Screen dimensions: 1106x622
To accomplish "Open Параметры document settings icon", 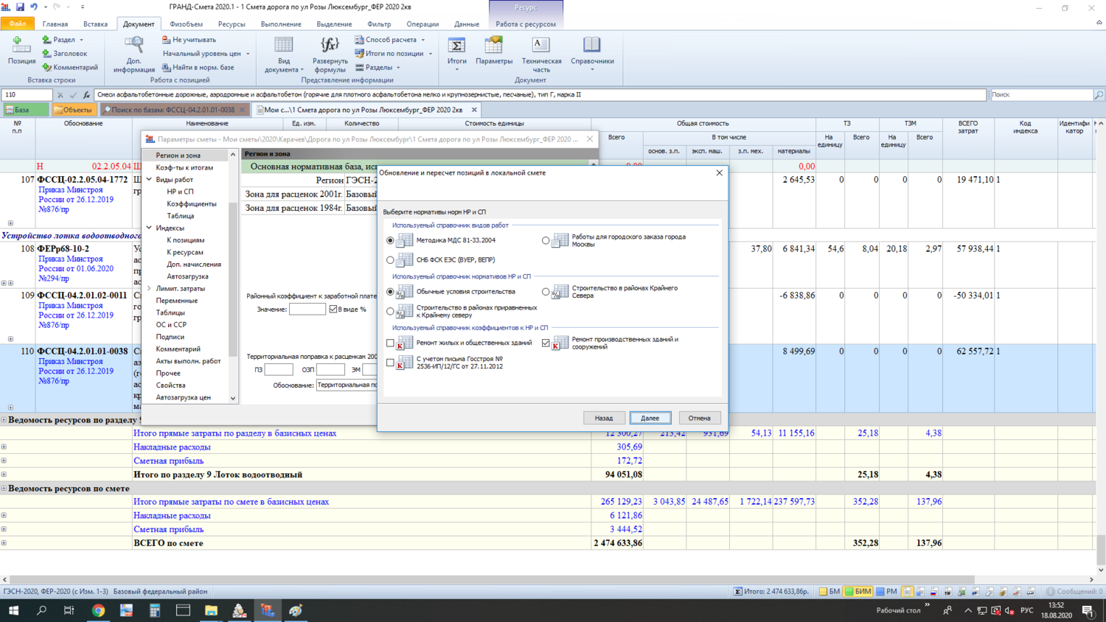I will (x=493, y=46).
